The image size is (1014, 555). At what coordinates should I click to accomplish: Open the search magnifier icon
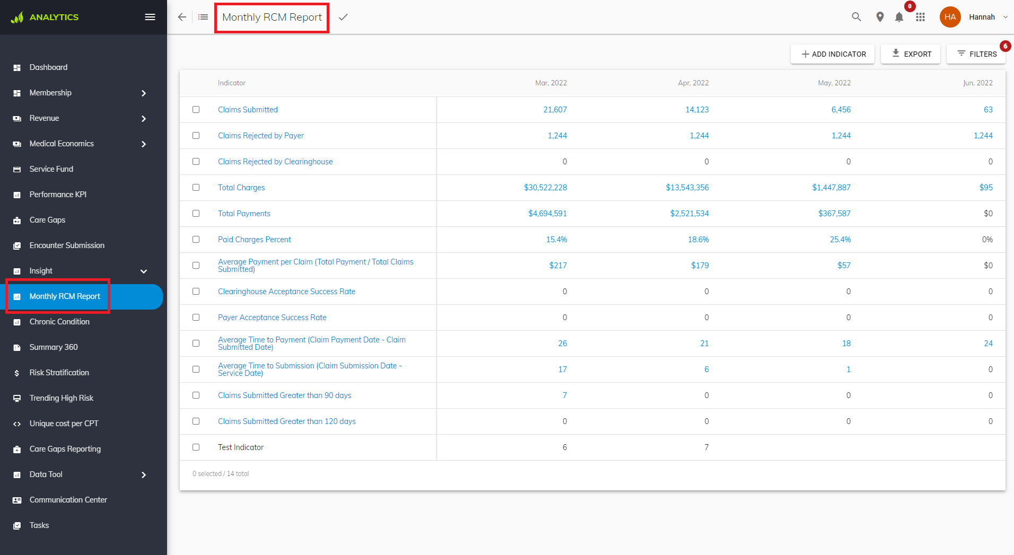856,17
